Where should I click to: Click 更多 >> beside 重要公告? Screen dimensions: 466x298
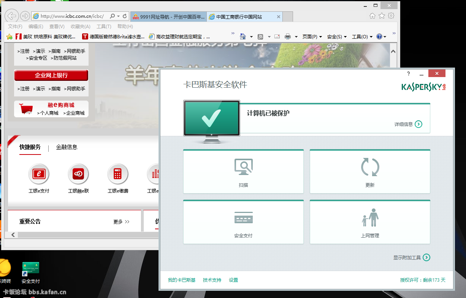(x=122, y=222)
